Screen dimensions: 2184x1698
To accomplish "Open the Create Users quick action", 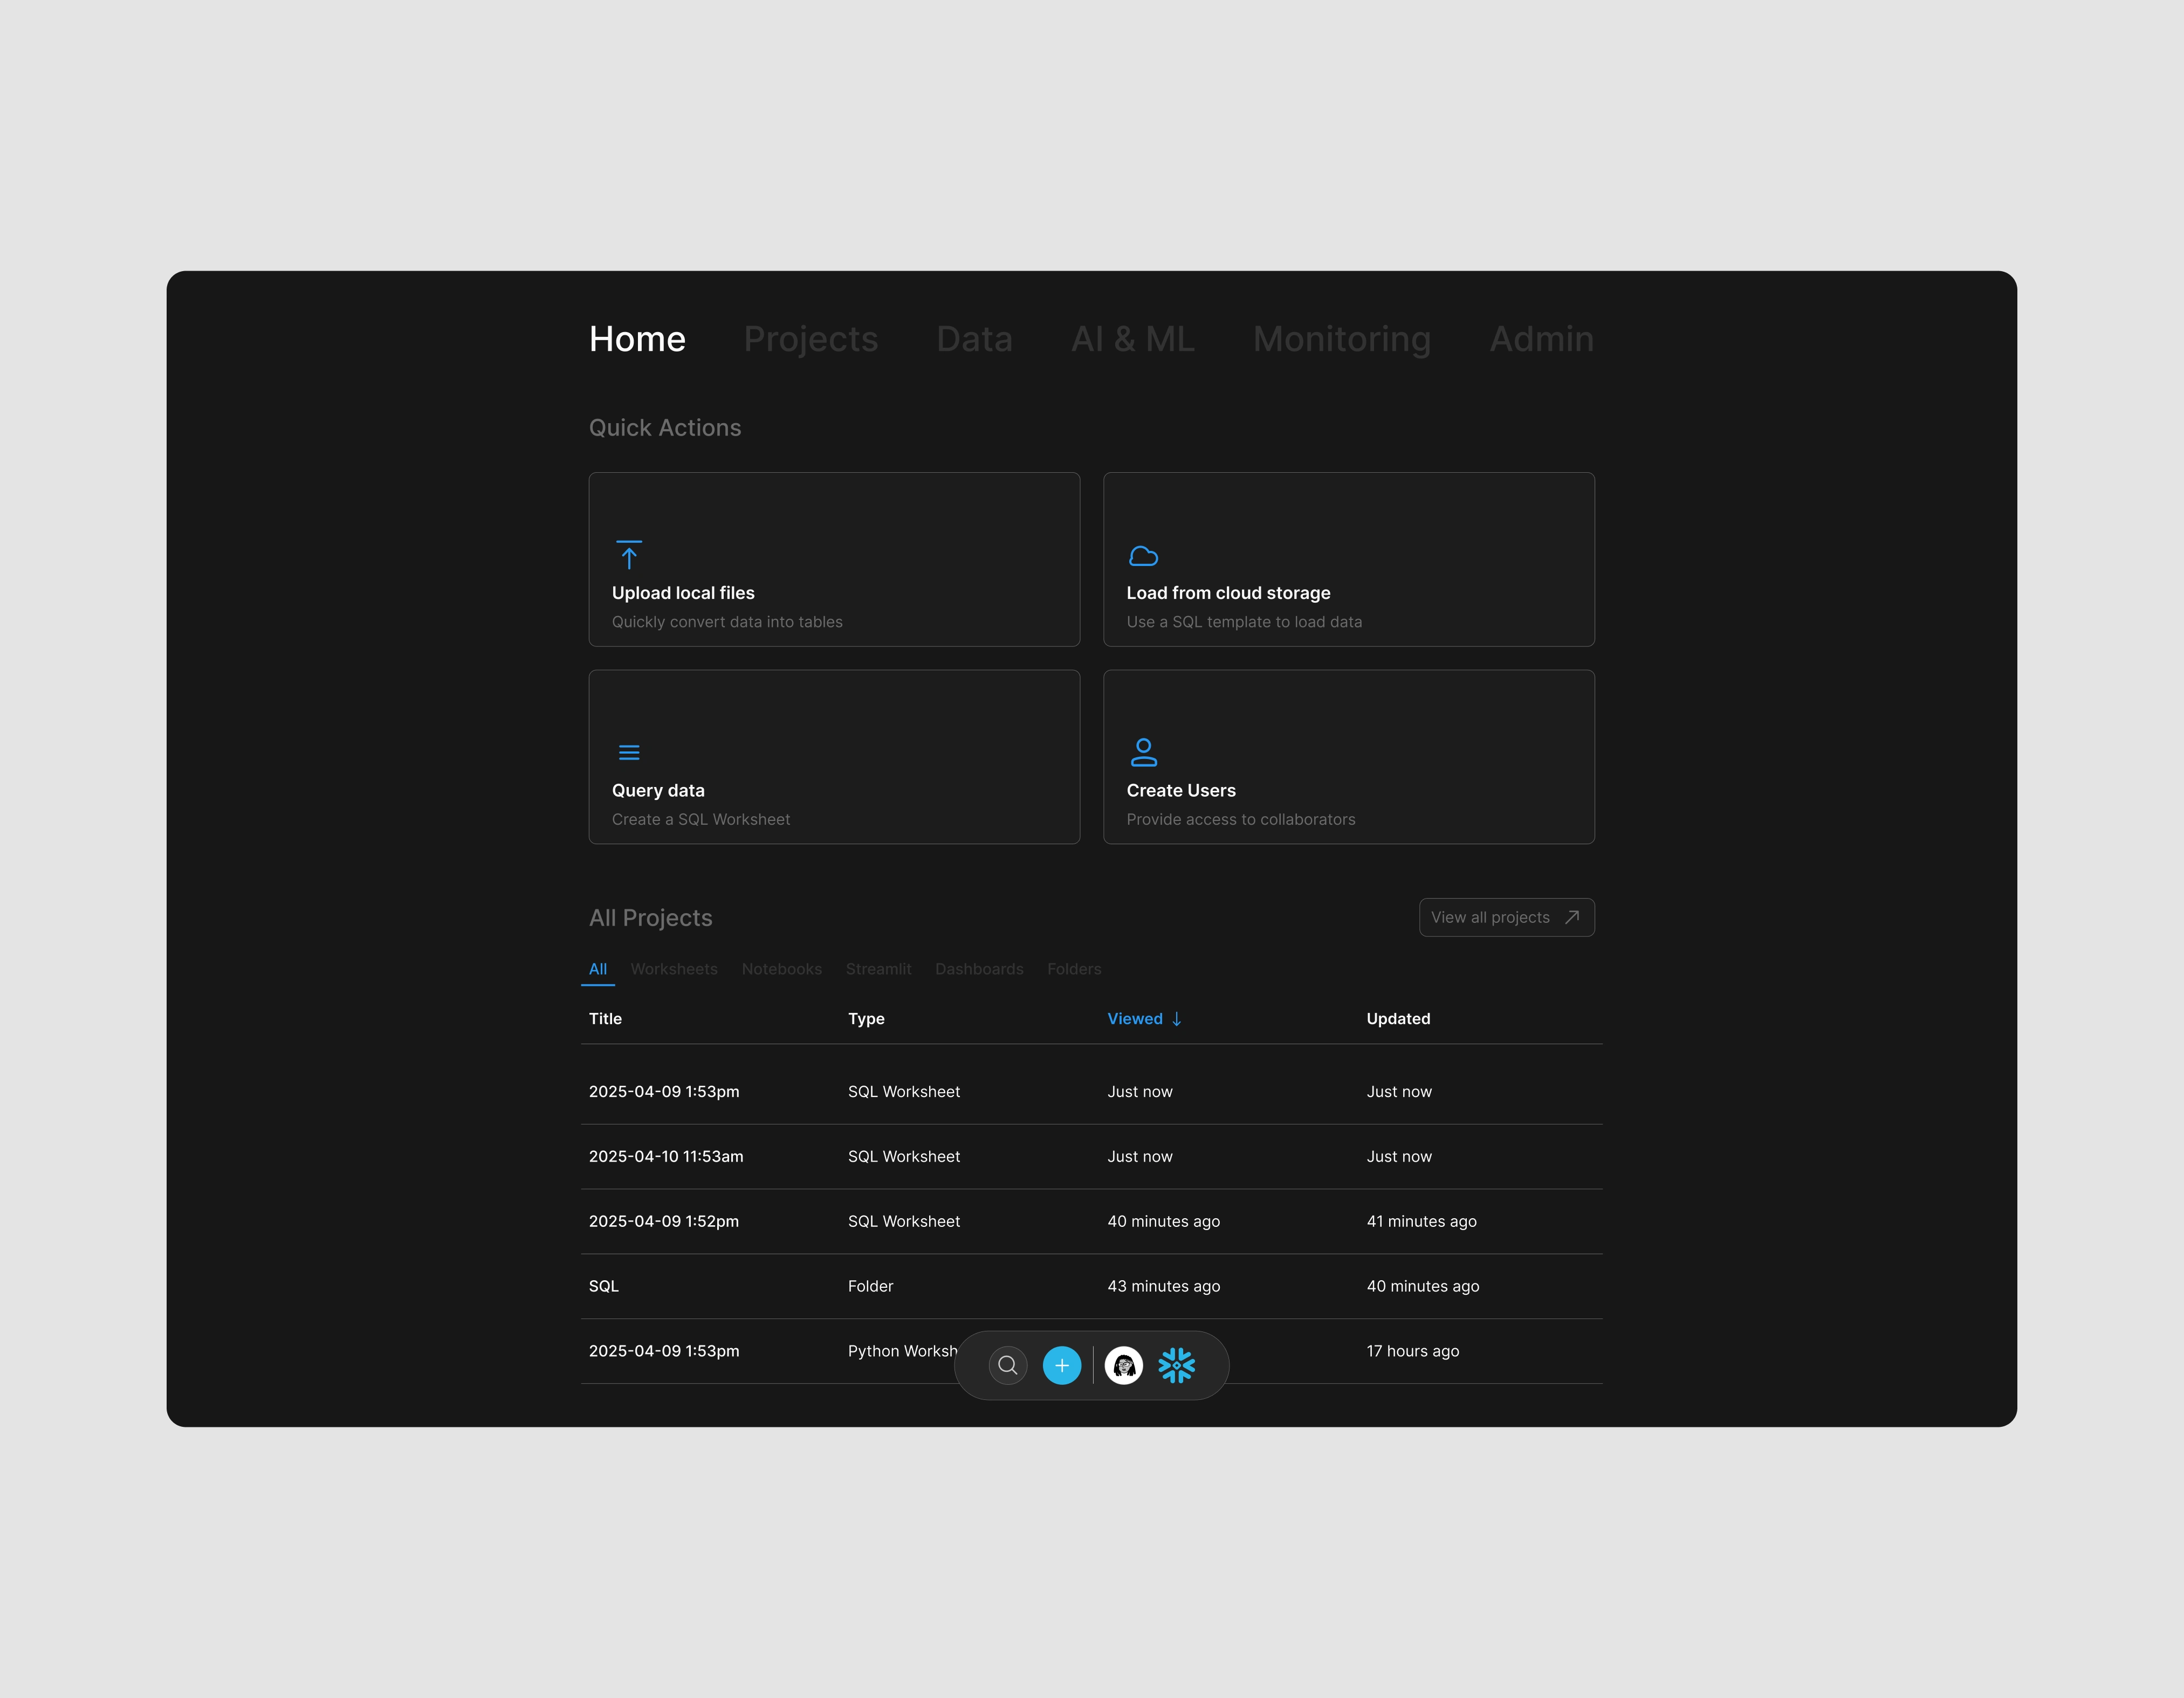I will pos(1348,757).
